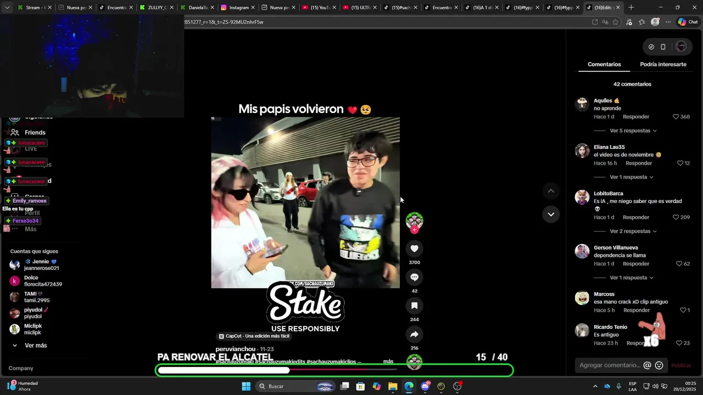
Task: Follow creator via red plus badge
Action: 414,230
